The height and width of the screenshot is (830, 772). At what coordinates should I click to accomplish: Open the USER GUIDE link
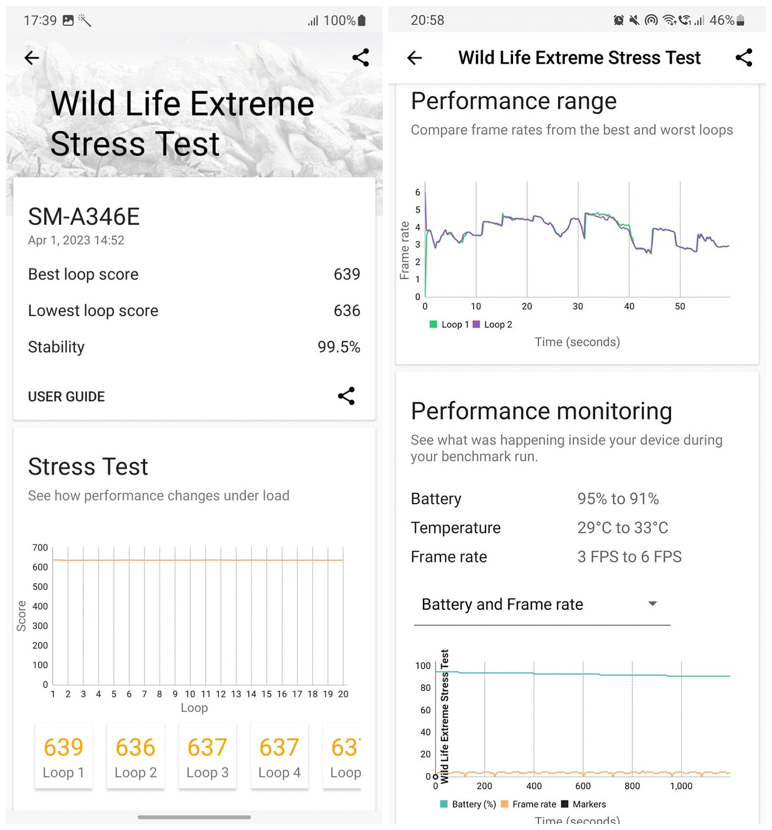[67, 397]
